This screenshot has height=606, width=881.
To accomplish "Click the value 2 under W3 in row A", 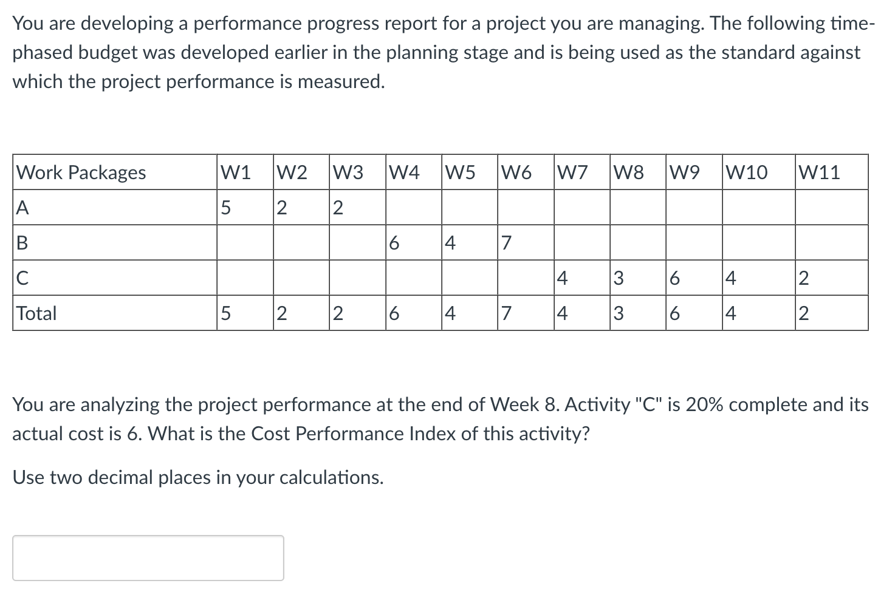I will click(338, 207).
